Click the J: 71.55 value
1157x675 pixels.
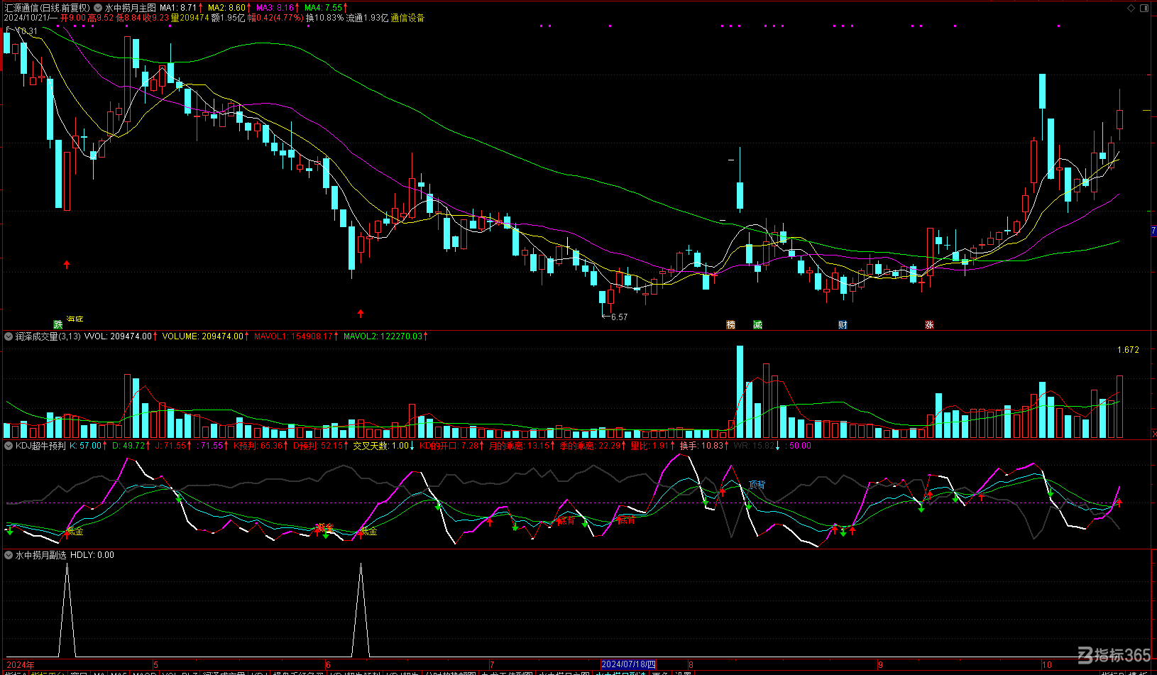(x=170, y=446)
